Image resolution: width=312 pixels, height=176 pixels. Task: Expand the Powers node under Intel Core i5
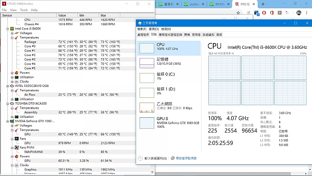(x=12, y=73)
